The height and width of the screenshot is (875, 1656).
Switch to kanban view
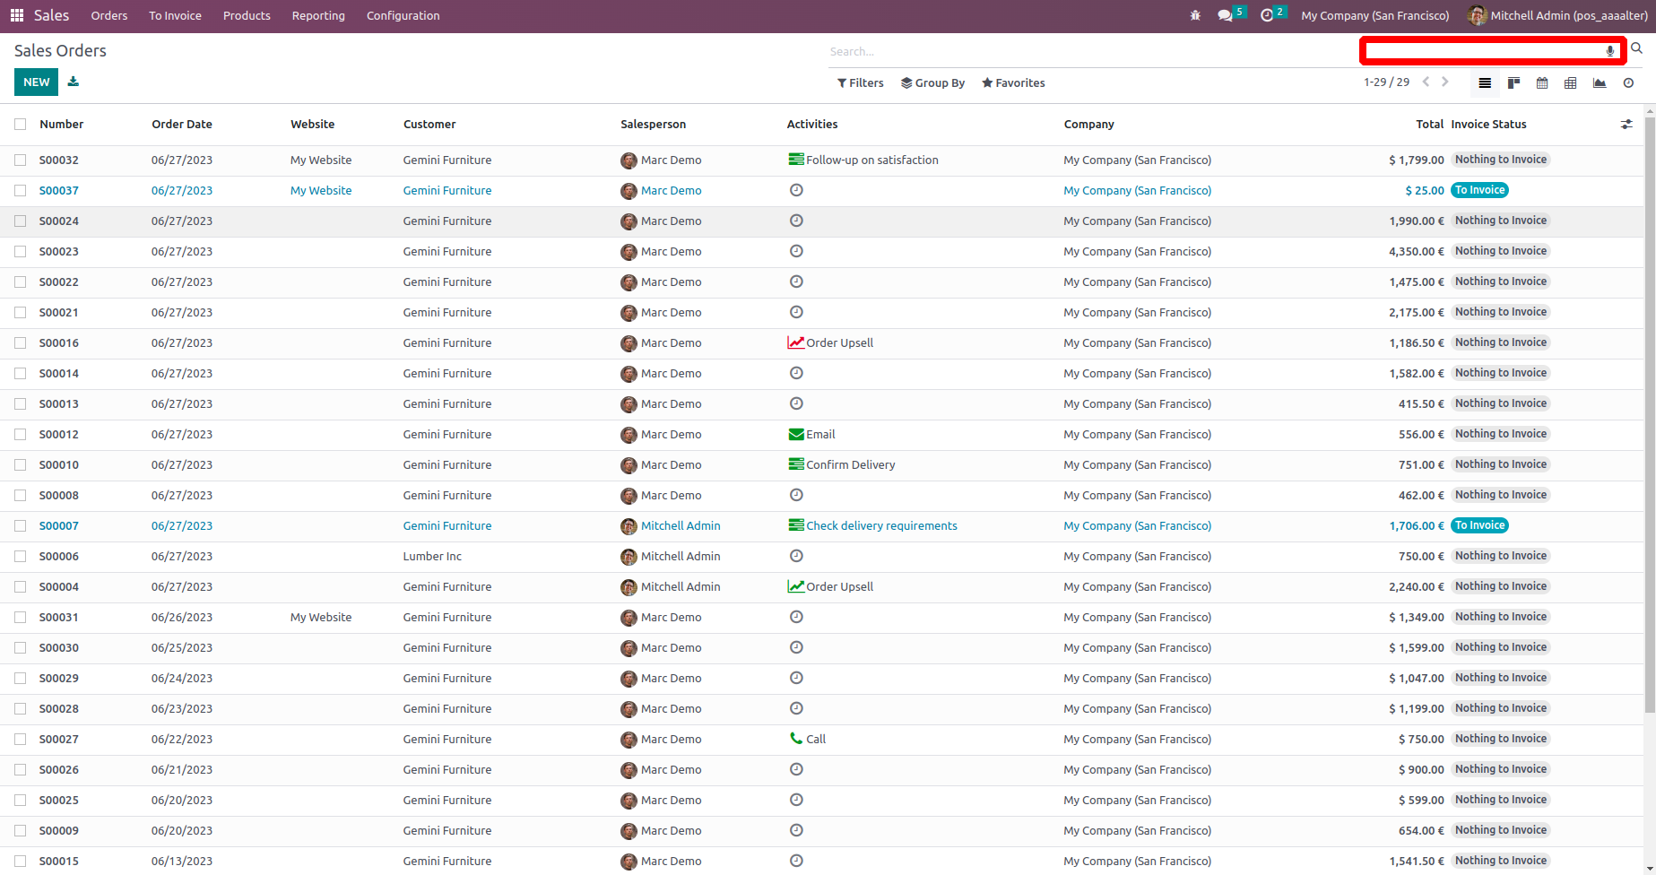(x=1513, y=82)
